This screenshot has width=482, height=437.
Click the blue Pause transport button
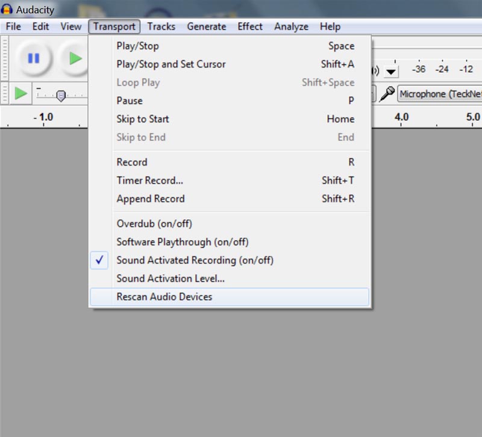[x=34, y=58]
